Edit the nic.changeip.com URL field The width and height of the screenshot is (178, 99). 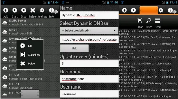tap(89, 39)
